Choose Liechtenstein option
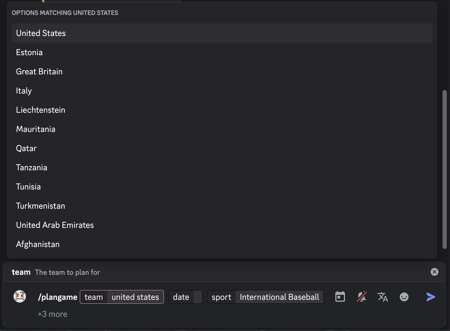This screenshot has width=450, height=331. point(41,110)
